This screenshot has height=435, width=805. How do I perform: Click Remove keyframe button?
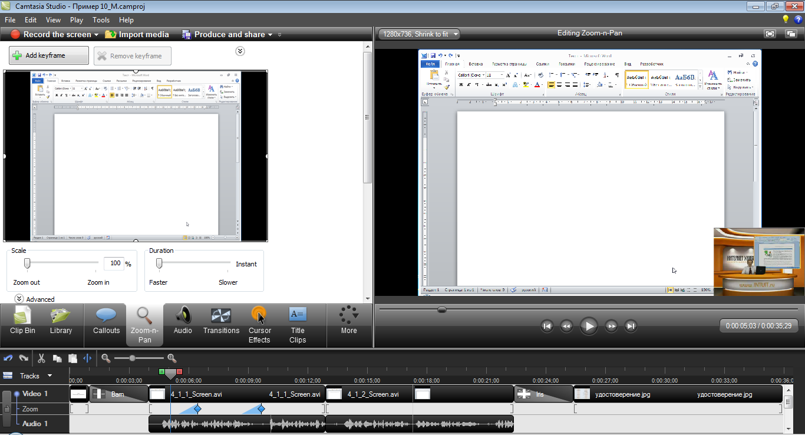click(x=133, y=56)
